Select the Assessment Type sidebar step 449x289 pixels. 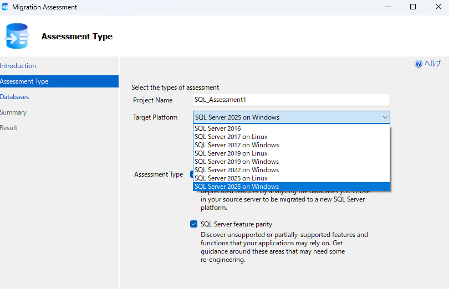point(24,81)
